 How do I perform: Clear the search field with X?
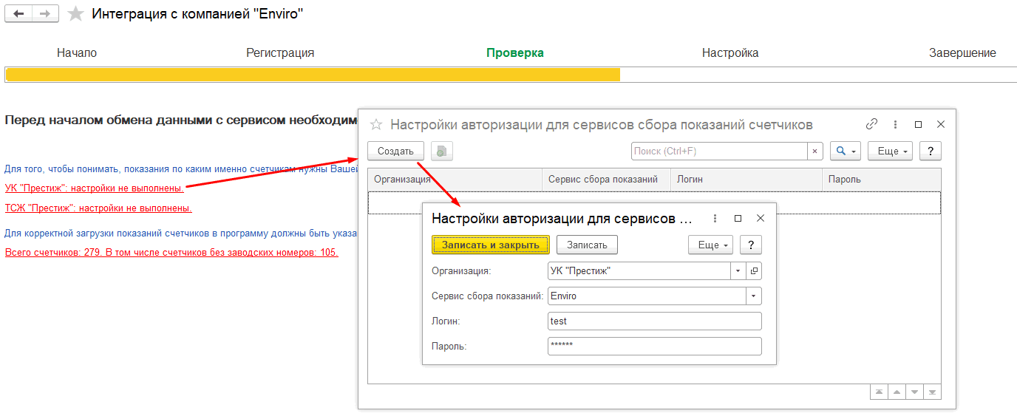[x=814, y=151]
